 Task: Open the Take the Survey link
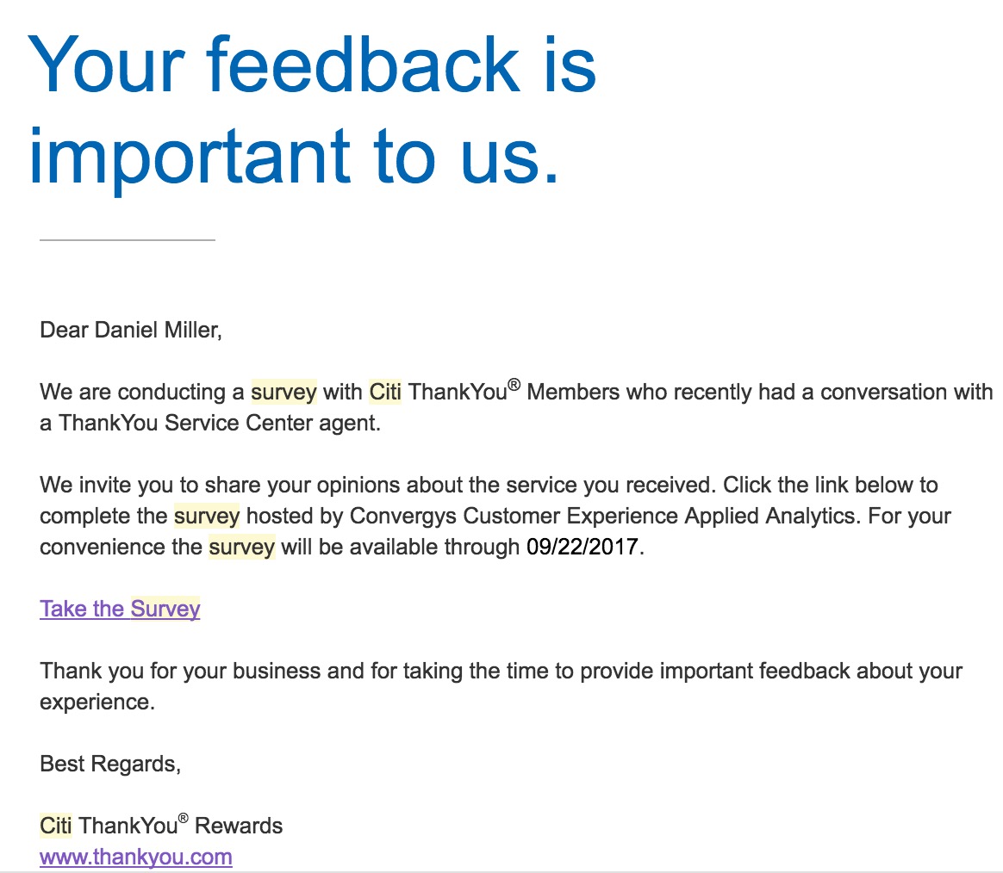pyautogui.click(x=120, y=609)
